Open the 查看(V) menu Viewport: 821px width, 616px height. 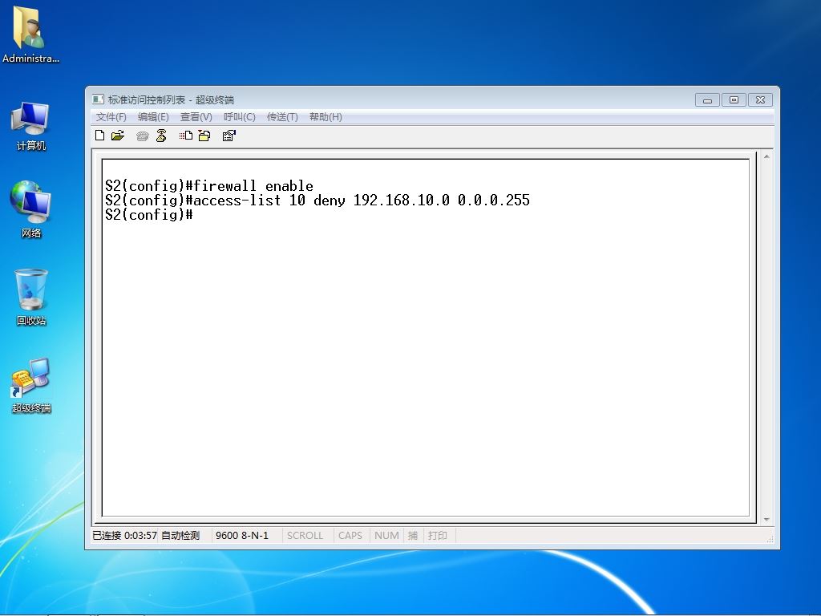pyautogui.click(x=196, y=117)
